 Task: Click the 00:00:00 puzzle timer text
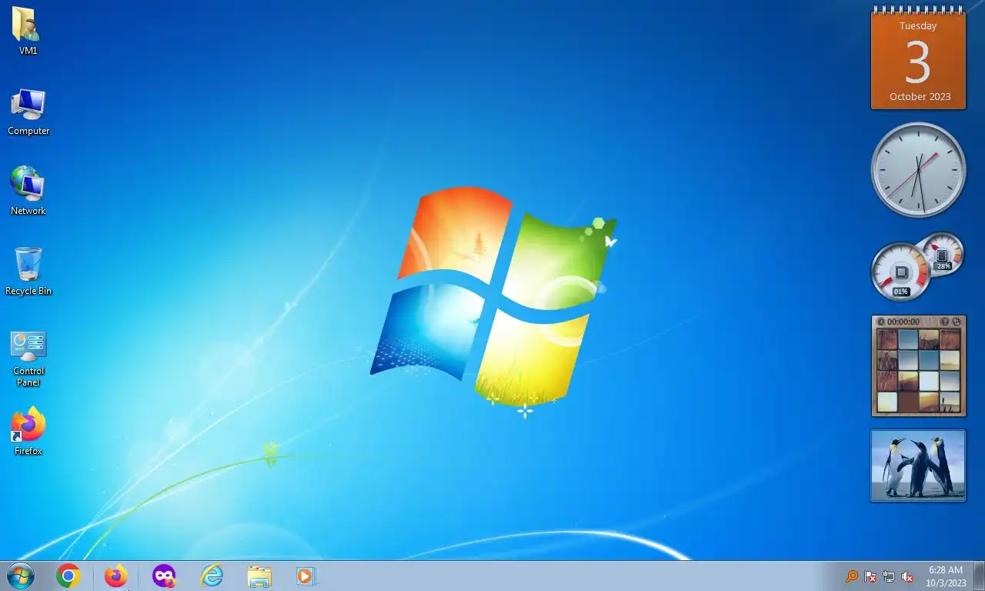tap(903, 322)
